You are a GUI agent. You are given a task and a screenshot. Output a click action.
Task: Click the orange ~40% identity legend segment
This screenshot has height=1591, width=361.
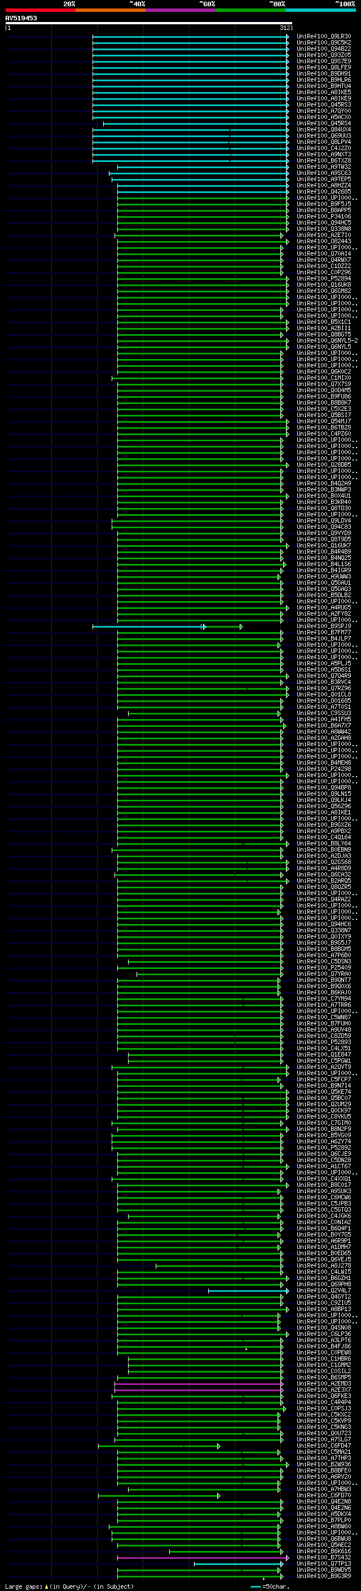[111, 10]
